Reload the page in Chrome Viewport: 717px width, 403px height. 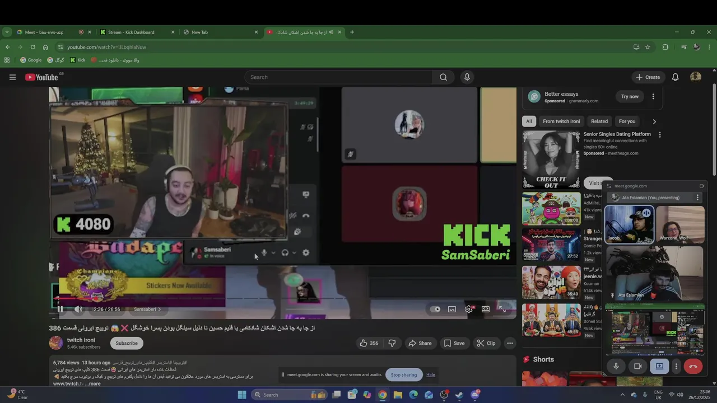point(32,47)
